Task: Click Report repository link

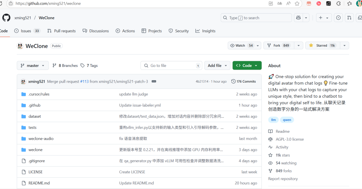Action: [x=283, y=179]
